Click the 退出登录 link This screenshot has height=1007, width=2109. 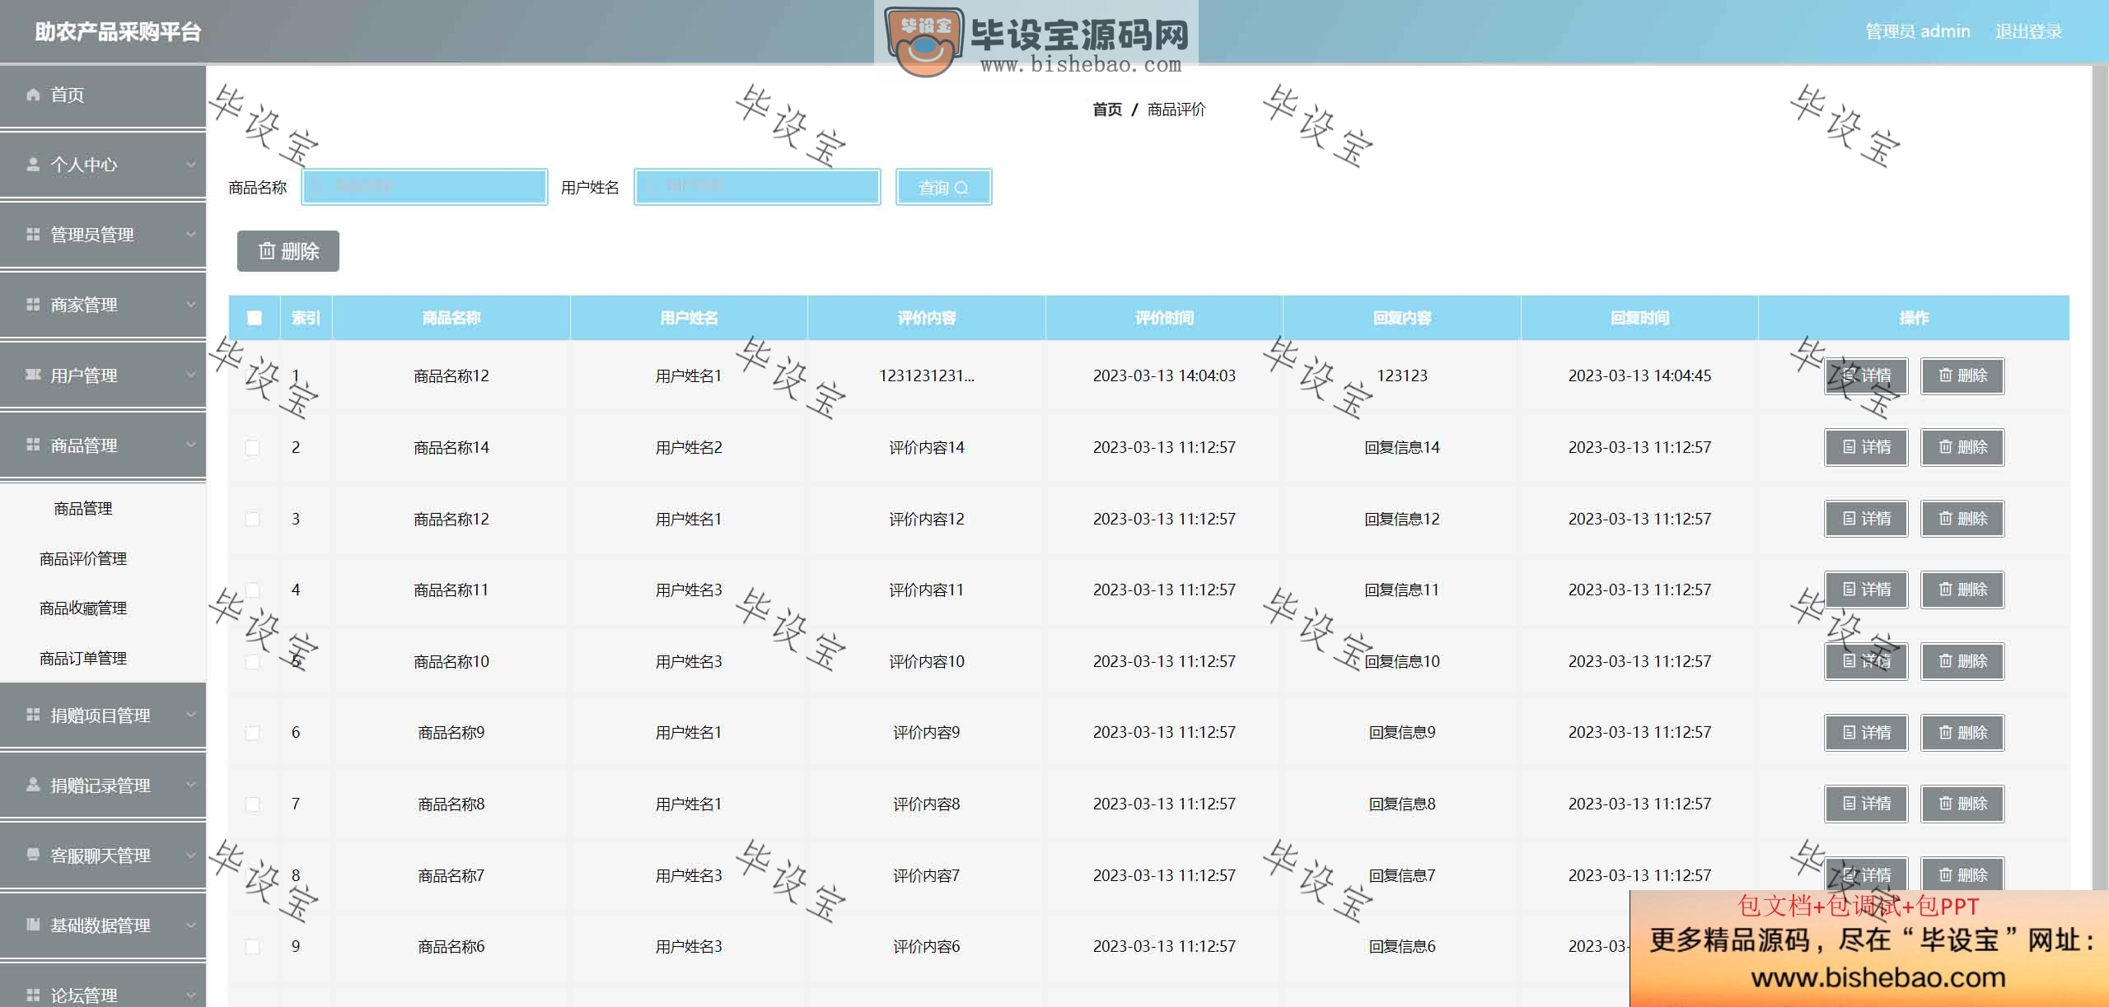pos(2028,31)
